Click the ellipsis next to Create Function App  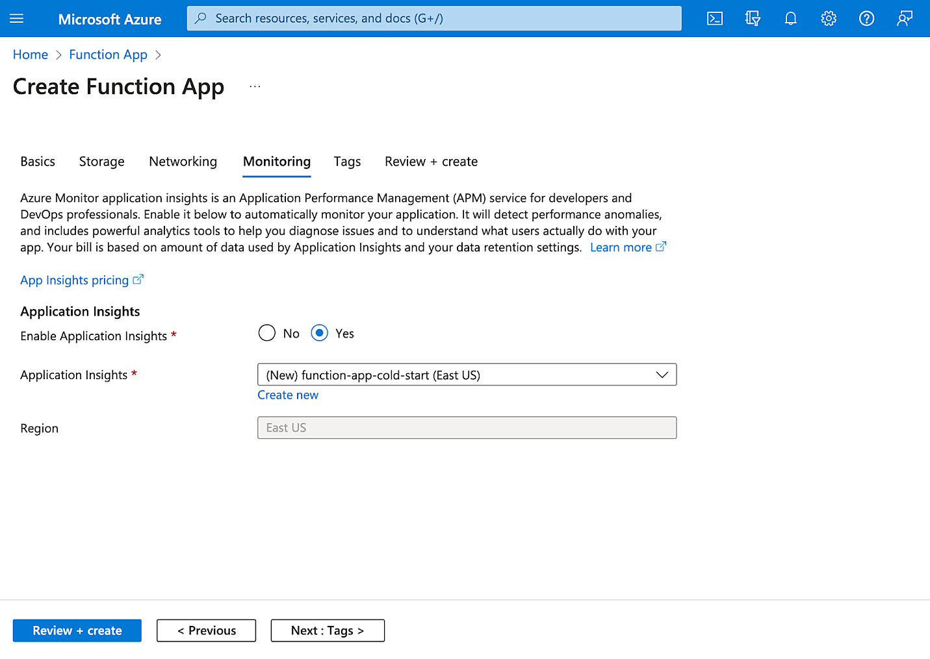255,85
